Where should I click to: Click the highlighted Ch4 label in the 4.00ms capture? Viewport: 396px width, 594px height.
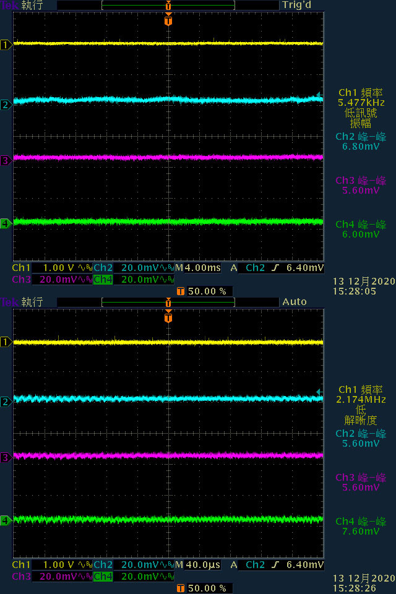pyautogui.click(x=103, y=280)
